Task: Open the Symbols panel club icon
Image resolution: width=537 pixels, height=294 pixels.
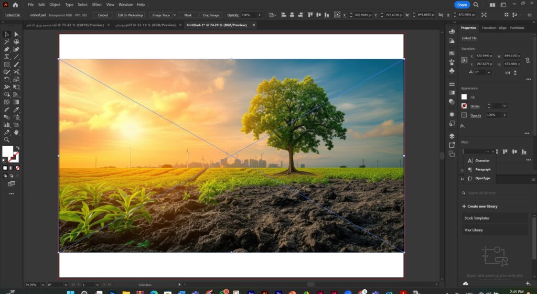Action: 452,71
